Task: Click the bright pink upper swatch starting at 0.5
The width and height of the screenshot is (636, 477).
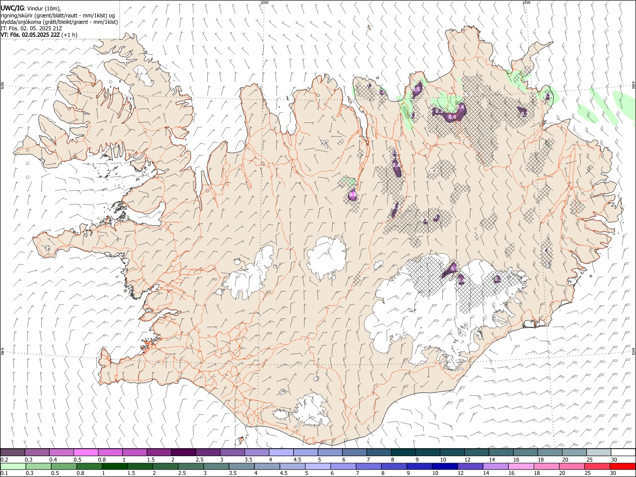Action: [x=86, y=452]
